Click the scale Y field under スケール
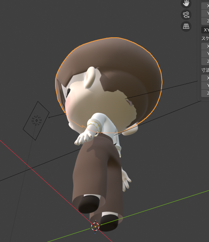Image resolution: width=209 pixels, height=242 pixels. [205, 54]
